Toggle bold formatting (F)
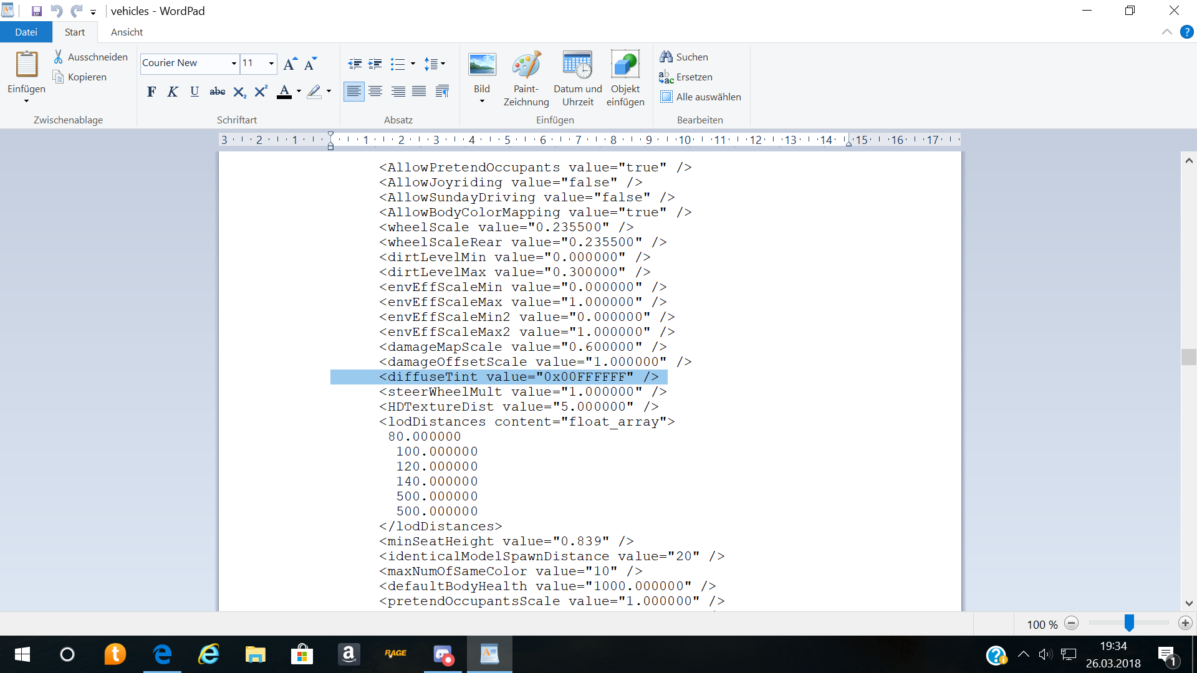Viewport: 1197px width, 673px height. 151,92
